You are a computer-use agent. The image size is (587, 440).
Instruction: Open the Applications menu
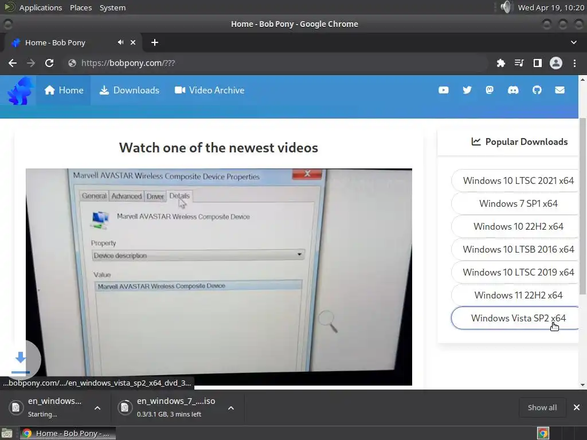pyautogui.click(x=41, y=7)
